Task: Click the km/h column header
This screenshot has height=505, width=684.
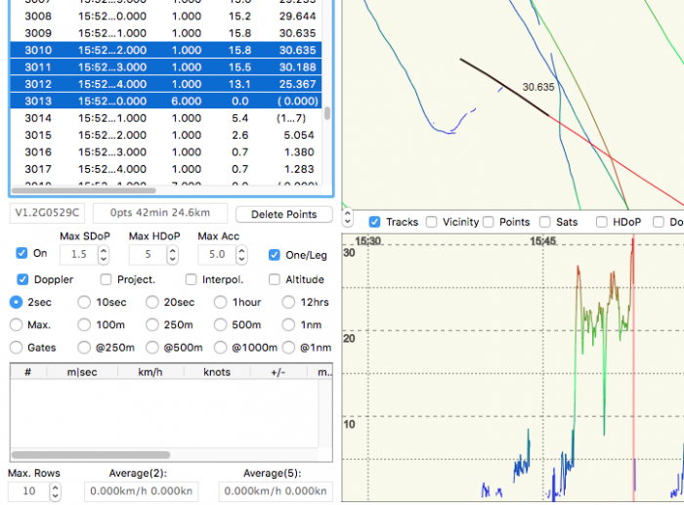Action: 150,372
